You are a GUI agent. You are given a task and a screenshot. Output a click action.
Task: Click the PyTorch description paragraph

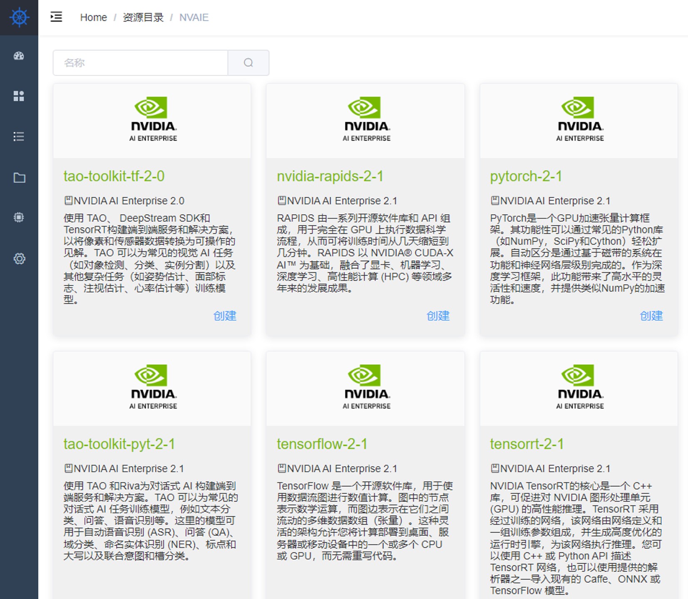pyautogui.click(x=577, y=259)
